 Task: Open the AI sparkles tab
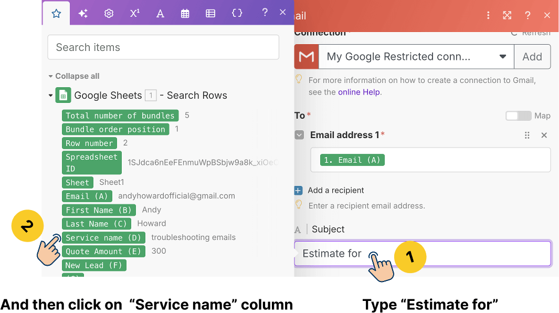(83, 14)
